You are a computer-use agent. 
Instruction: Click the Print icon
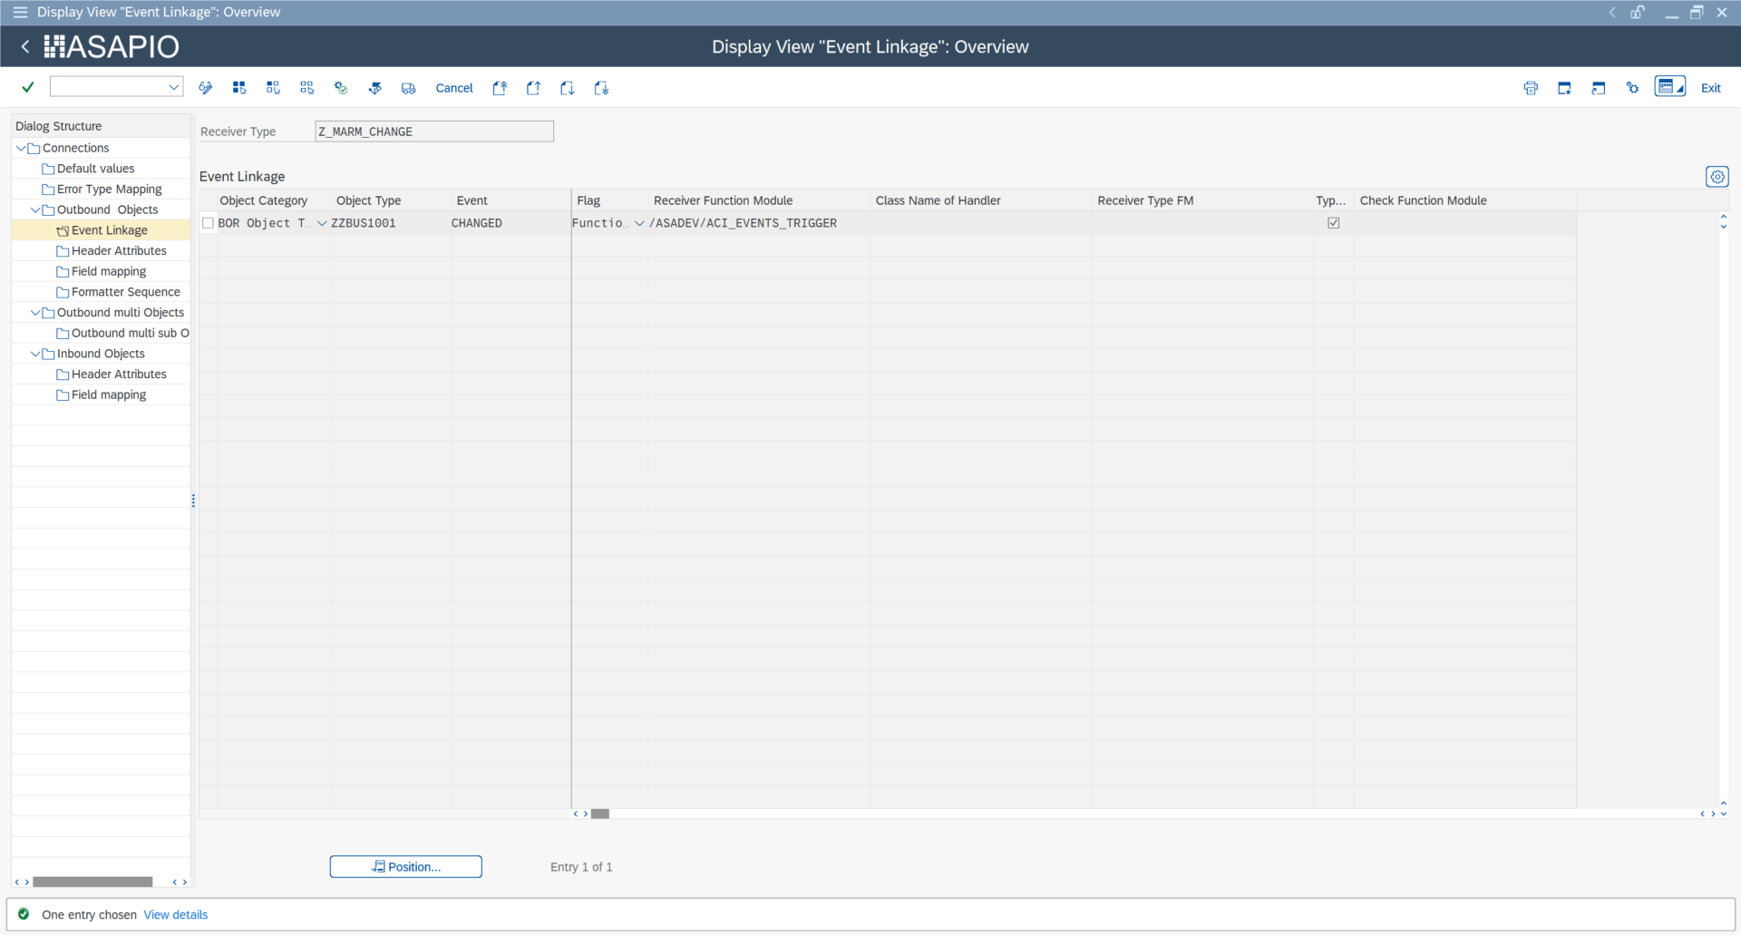coord(1531,88)
